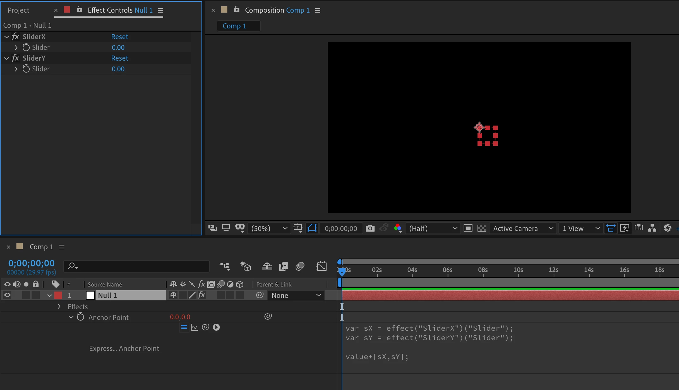
Task: Open the expression language menu arrow
Action: [x=216, y=327]
